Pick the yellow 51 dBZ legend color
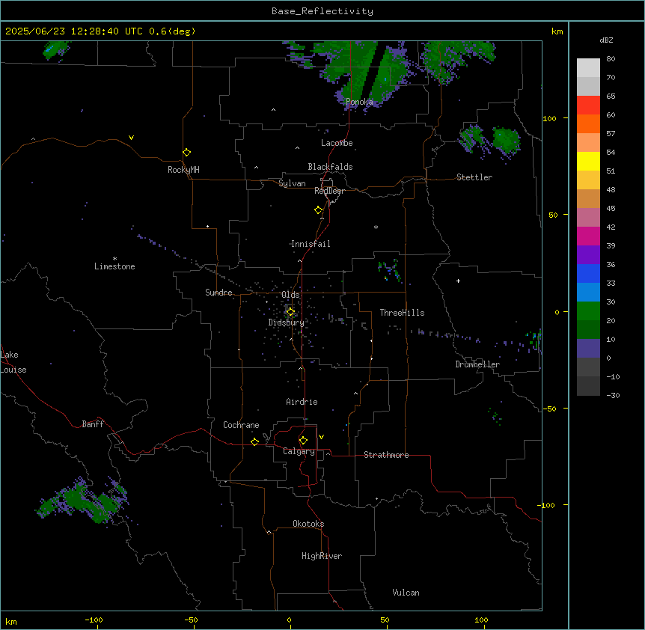This screenshot has width=645, height=630. pos(588,161)
